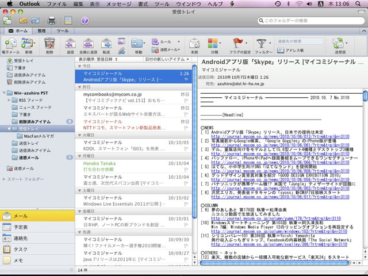Toggle flag on mycombooks@mycom.co.jp message
This screenshot has height=276, width=368.
[x=186, y=101]
